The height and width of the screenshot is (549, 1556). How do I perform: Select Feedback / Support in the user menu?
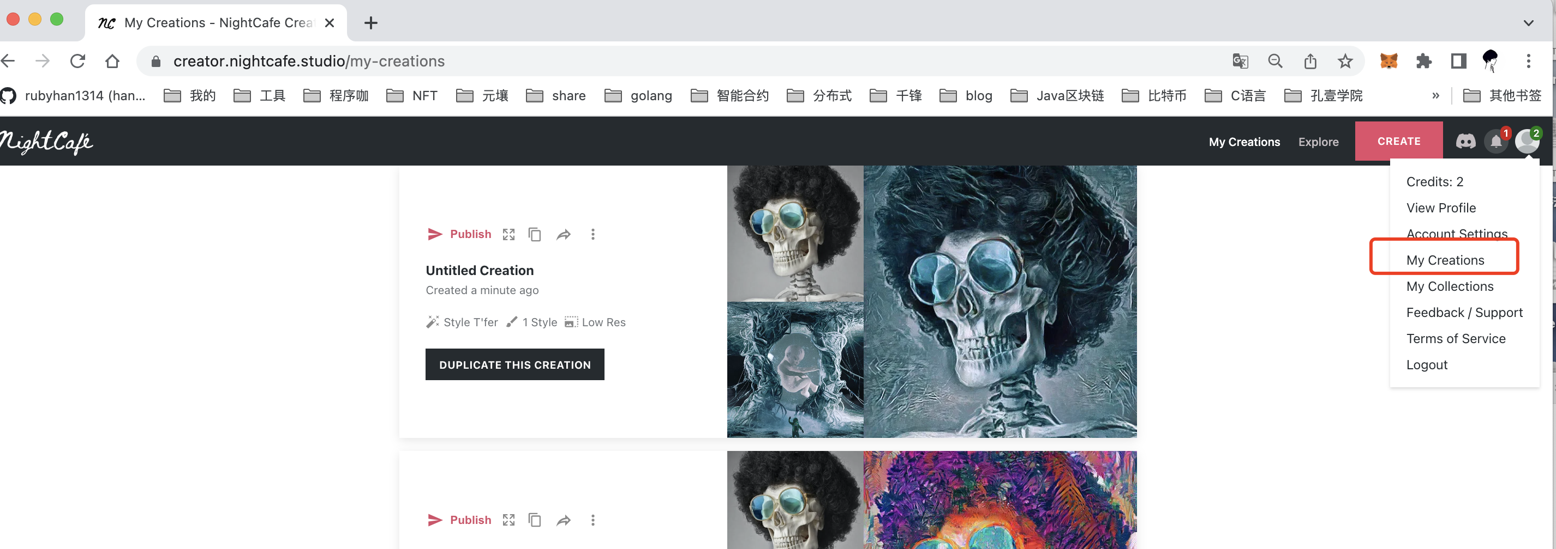coord(1464,313)
